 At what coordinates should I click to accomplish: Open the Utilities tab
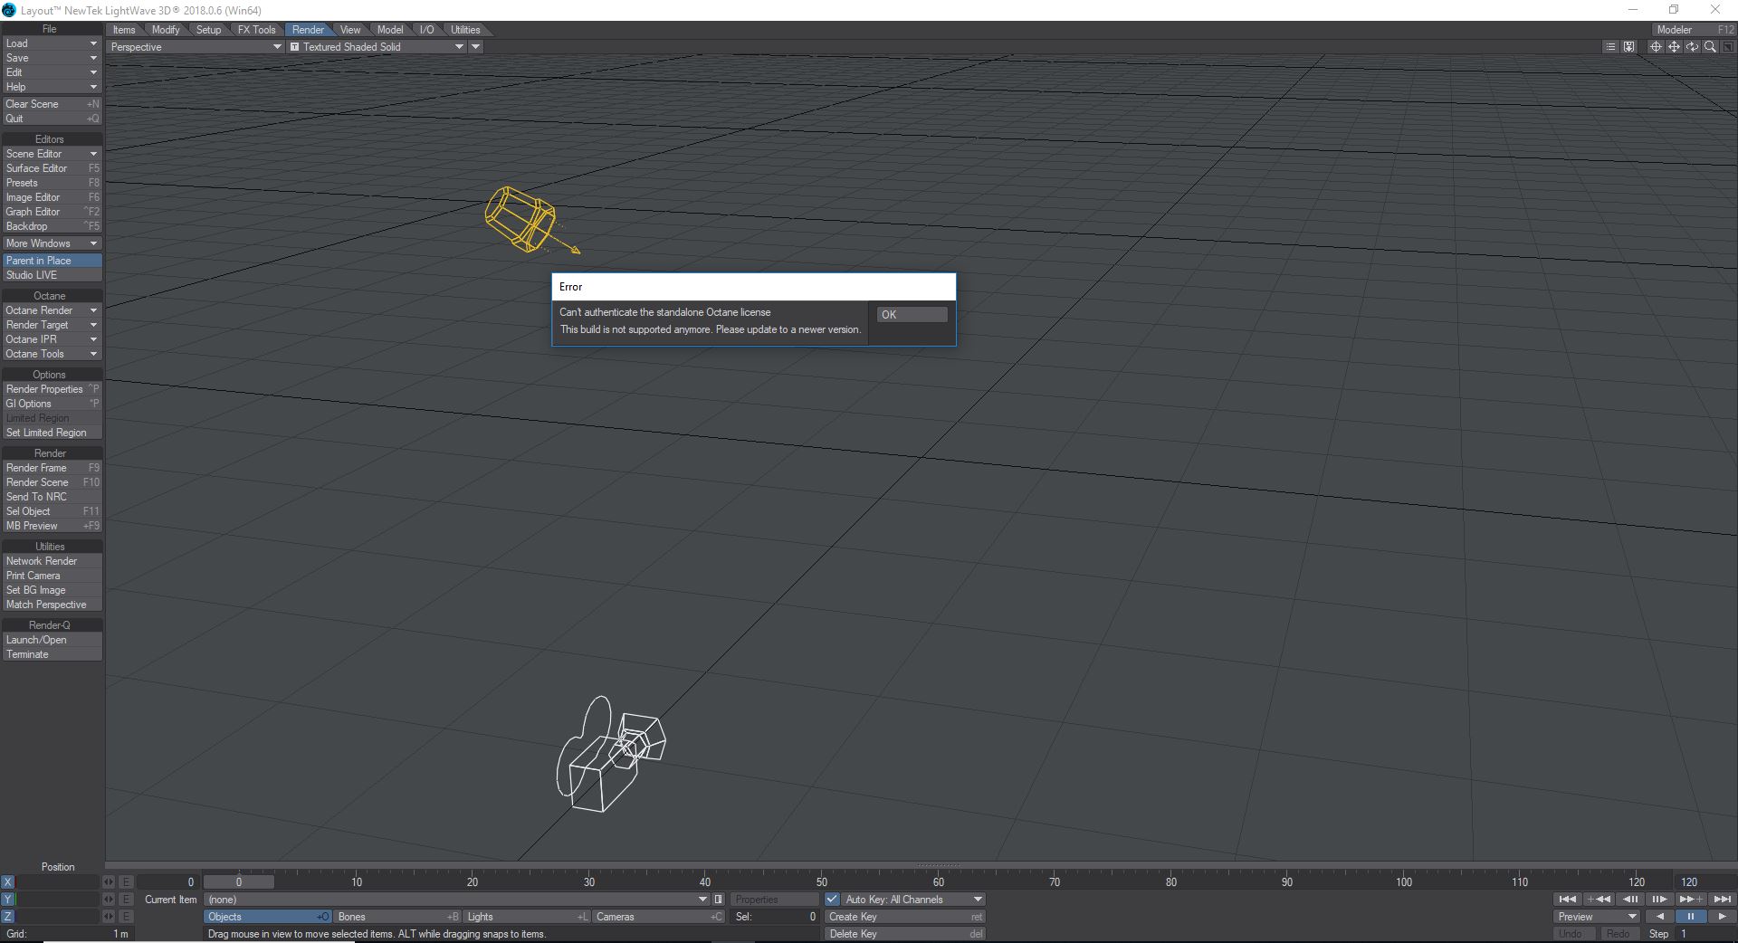point(466,30)
